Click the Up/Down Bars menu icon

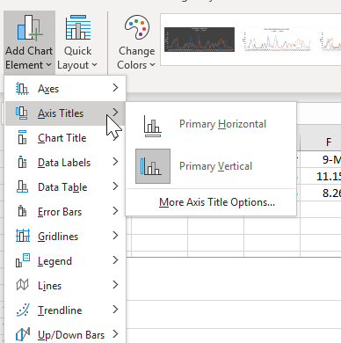23,334
